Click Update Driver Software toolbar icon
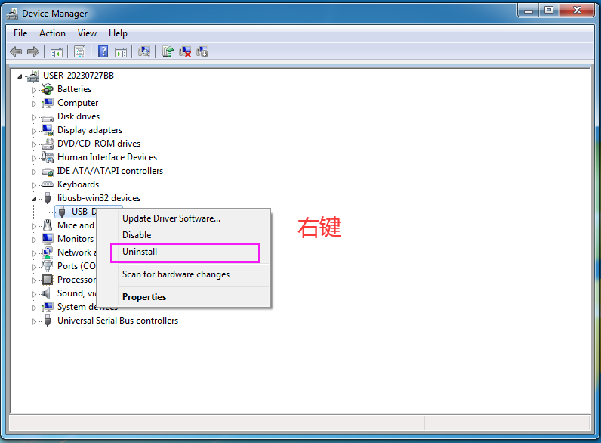The width and height of the screenshot is (601, 443). tap(168, 52)
